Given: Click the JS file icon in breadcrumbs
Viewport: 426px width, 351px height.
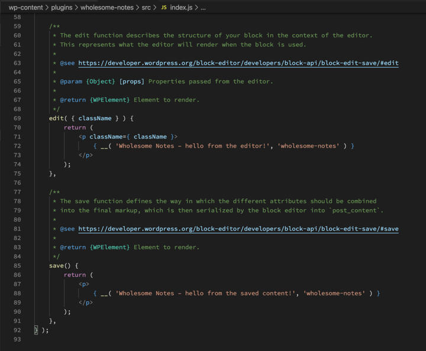Looking at the screenshot, I should [x=164, y=8].
